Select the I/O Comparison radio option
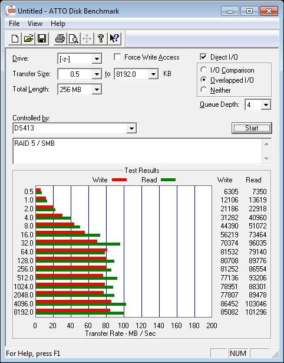This screenshot has height=363, width=284. [204, 70]
